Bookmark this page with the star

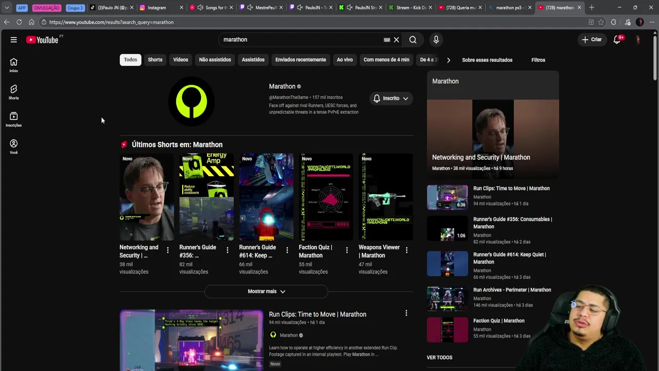tap(601, 22)
